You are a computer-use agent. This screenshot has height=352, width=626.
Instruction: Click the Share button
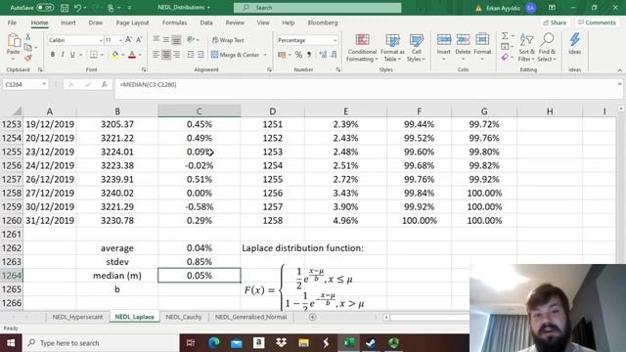pyautogui.click(x=555, y=22)
